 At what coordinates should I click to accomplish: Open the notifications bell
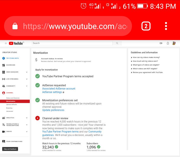168,43
